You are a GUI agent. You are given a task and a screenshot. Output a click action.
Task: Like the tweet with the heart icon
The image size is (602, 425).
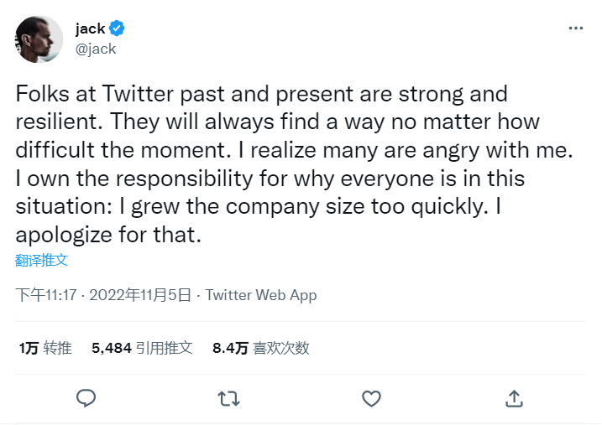[371, 397]
